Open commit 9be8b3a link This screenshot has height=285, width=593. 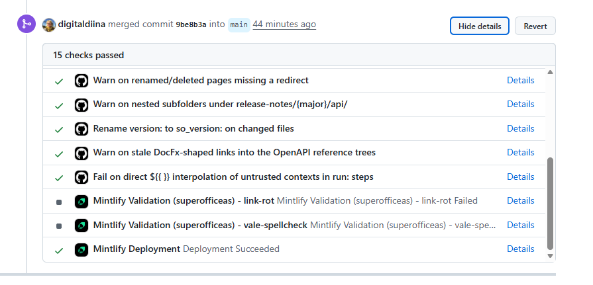tap(191, 24)
